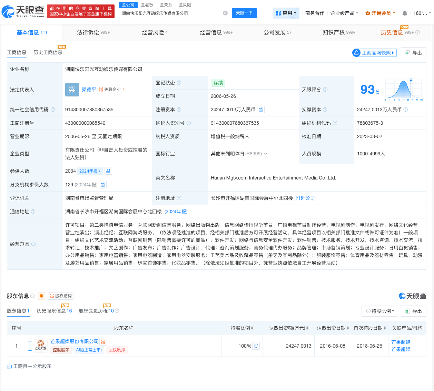Click the 93分 score distribution chart
The image size is (434, 391).
tap(404, 90)
